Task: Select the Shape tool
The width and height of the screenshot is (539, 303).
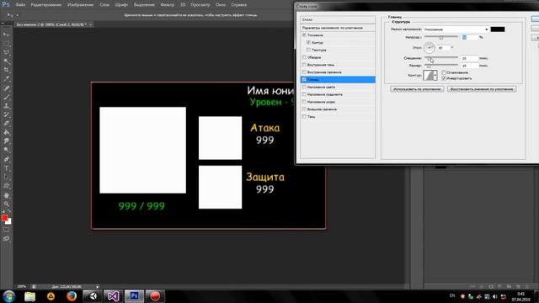Action: (6, 186)
